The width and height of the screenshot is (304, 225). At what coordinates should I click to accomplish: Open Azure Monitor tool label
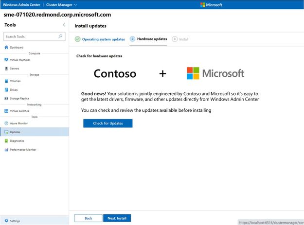pos(19,123)
